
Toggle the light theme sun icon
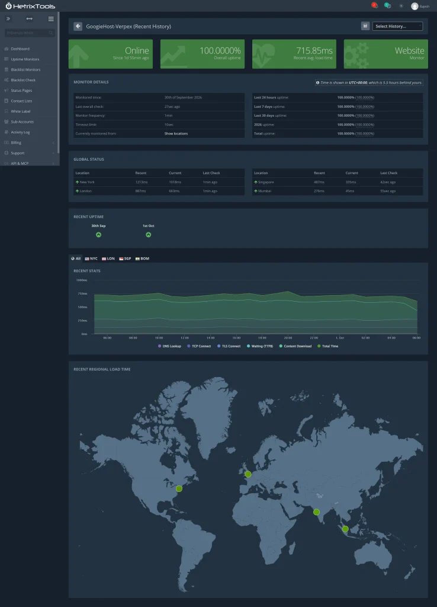[x=401, y=6]
